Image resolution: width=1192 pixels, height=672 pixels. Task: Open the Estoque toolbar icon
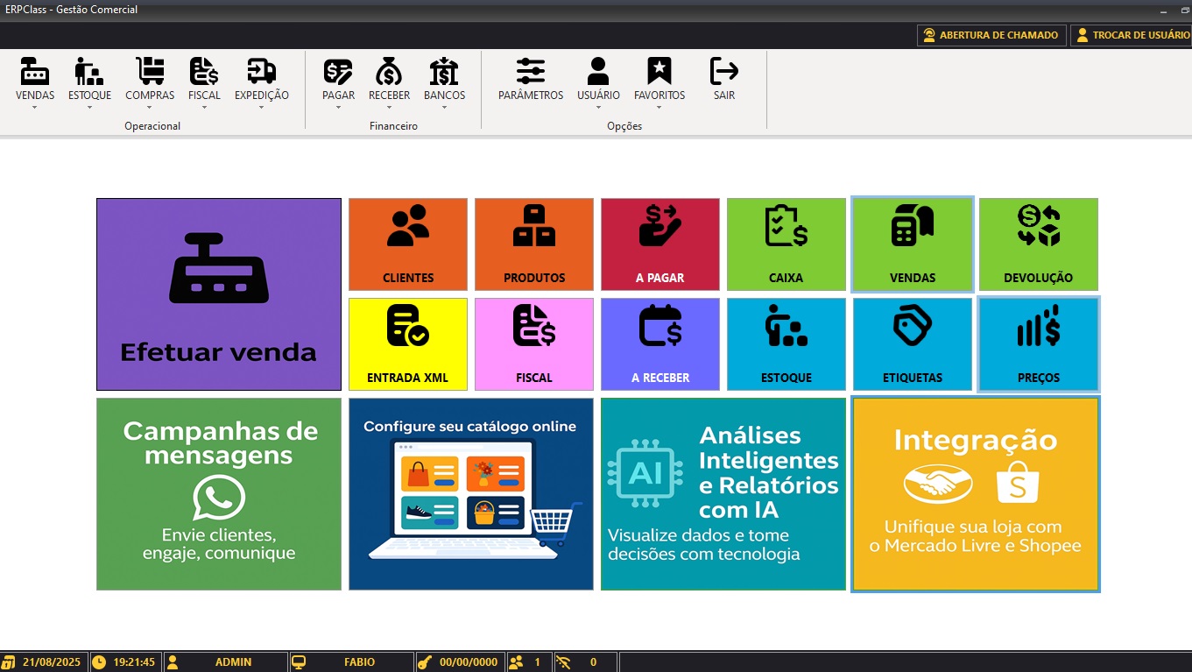point(89,71)
